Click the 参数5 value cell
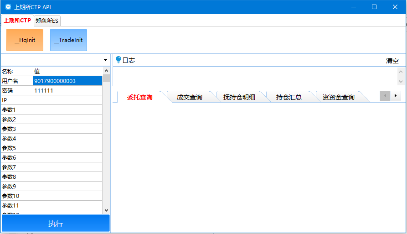 [x=67, y=148]
